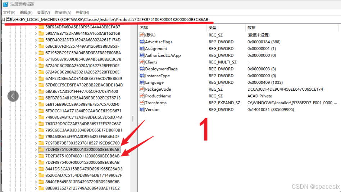Select folder icon of 67D6ECF5CD5FBA732B8B22BAC8DE1B4D

point(41,85)
